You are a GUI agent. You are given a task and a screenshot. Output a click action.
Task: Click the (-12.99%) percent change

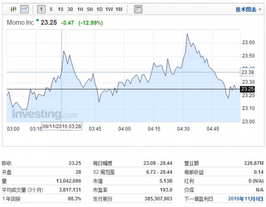[91, 23]
